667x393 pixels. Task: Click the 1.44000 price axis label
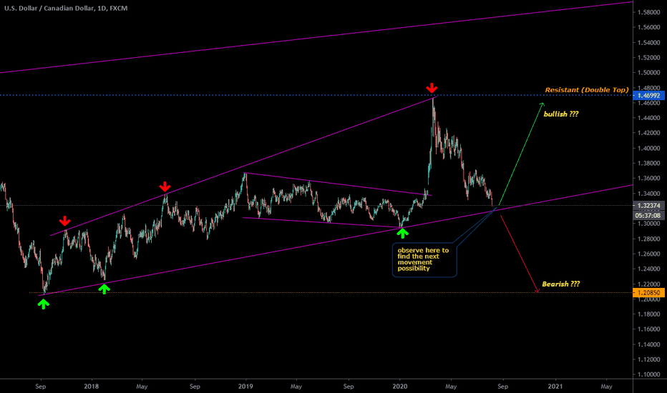point(648,118)
